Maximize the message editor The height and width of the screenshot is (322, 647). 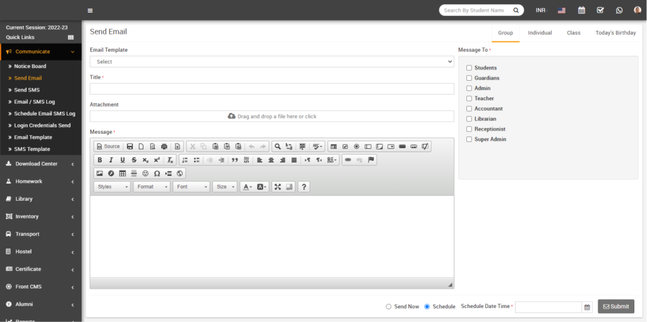click(277, 187)
